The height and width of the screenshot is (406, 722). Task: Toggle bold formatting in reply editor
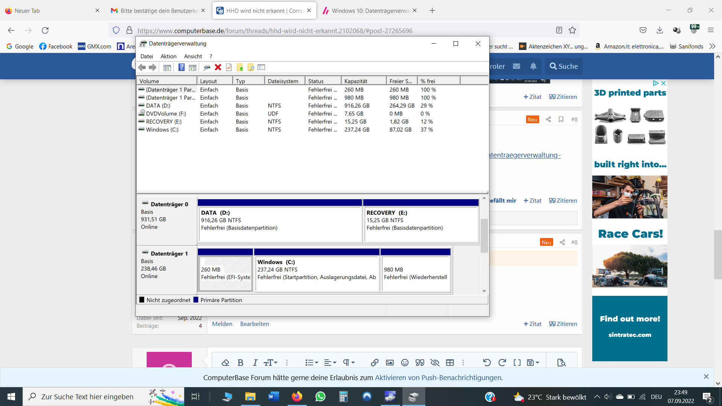point(240,362)
